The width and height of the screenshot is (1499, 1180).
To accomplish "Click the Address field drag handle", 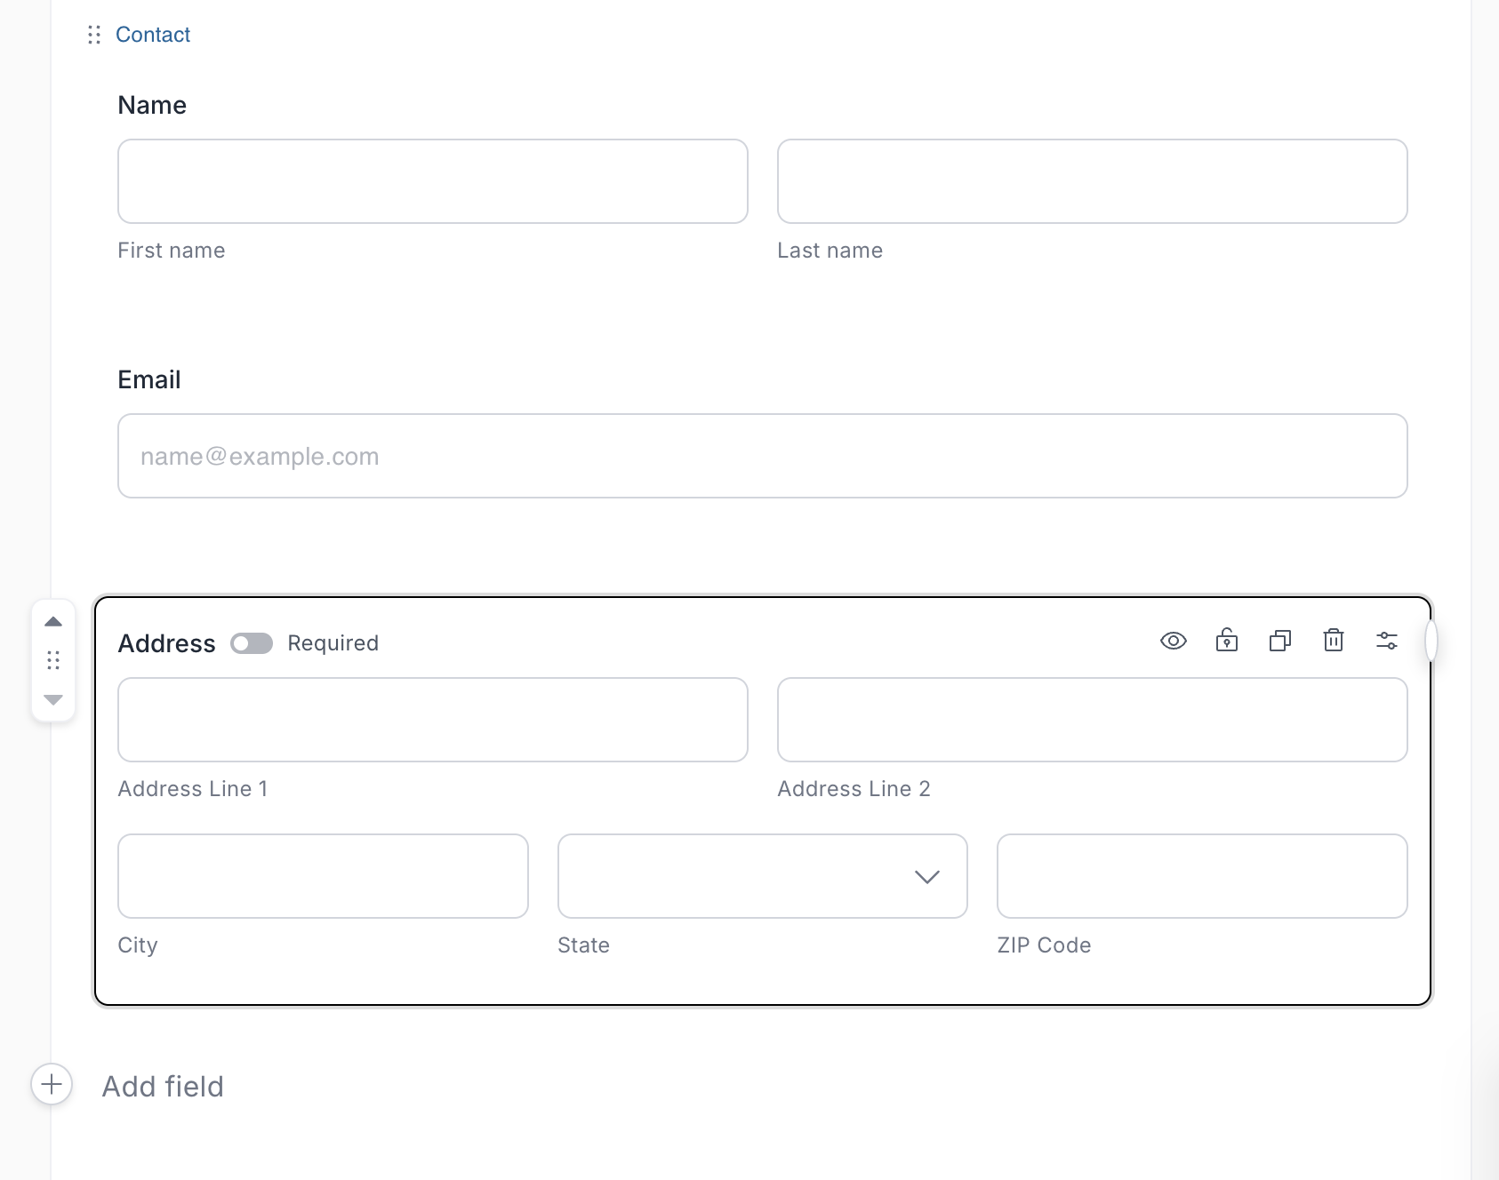I will tap(53, 660).
